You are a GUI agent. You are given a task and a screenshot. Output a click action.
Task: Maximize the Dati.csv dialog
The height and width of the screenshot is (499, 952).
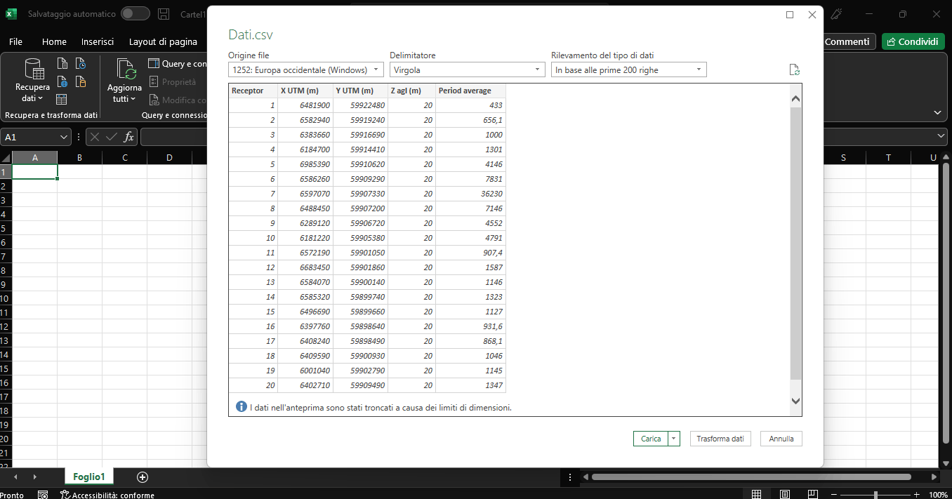point(790,15)
